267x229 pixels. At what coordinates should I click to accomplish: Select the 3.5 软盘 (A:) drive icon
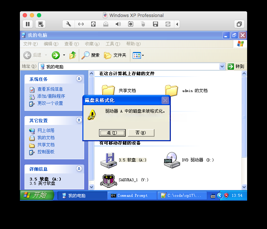click(x=109, y=160)
